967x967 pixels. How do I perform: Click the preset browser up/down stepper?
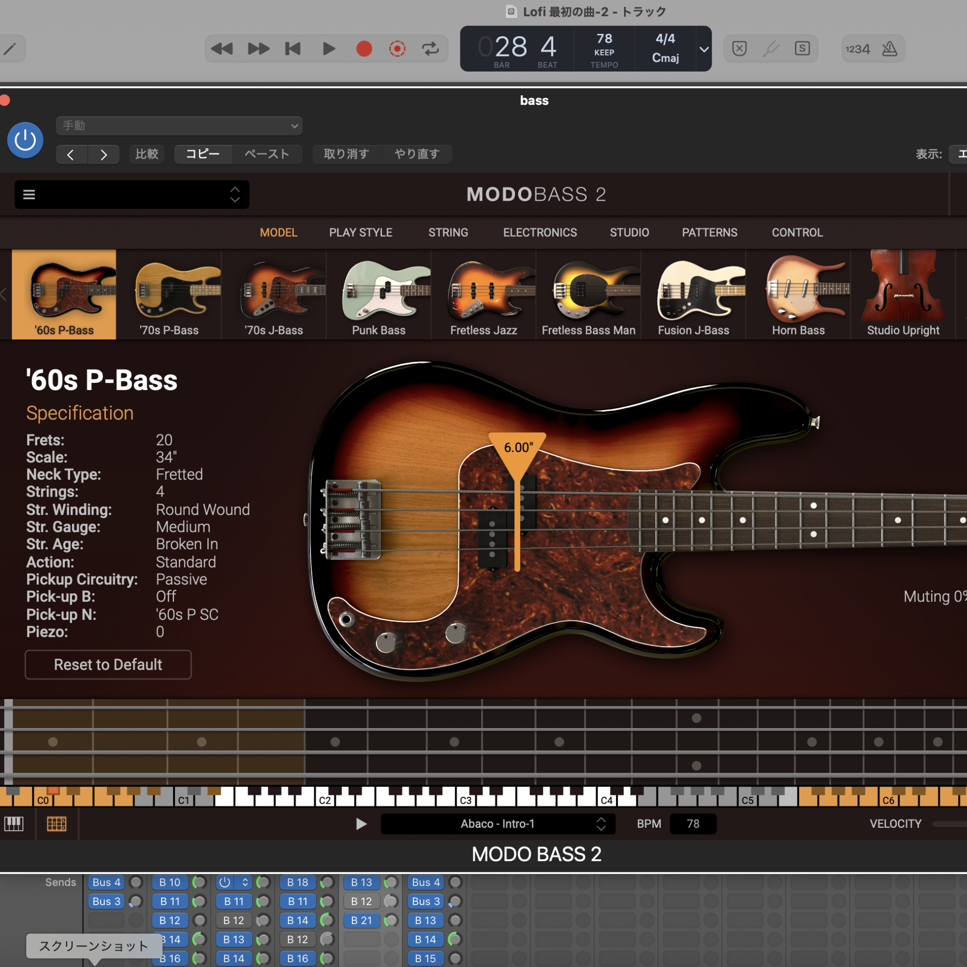[x=235, y=194]
